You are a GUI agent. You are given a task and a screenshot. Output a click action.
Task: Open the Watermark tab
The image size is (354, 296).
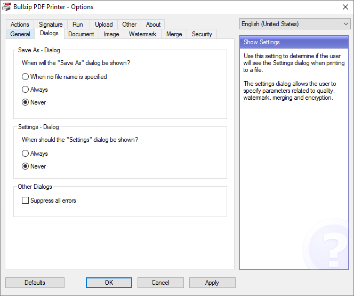(x=142, y=34)
